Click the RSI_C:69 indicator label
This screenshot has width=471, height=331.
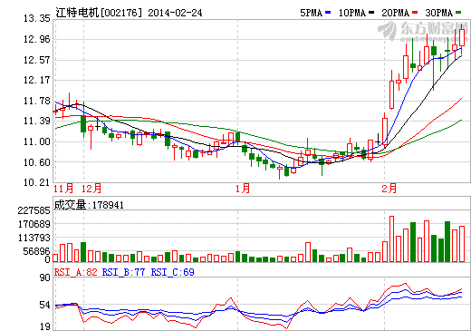click(173, 272)
